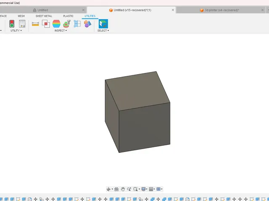The image size is (269, 201).
Task: Close the locked Untitled document tab
Action: (x=83, y=10)
